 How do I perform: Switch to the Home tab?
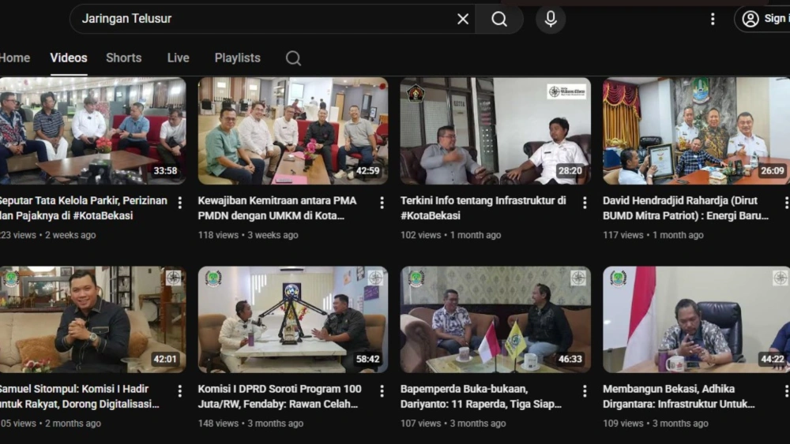pyautogui.click(x=14, y=58)
